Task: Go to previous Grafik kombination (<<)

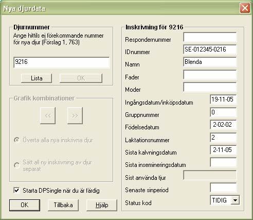Action: [48, 115]
